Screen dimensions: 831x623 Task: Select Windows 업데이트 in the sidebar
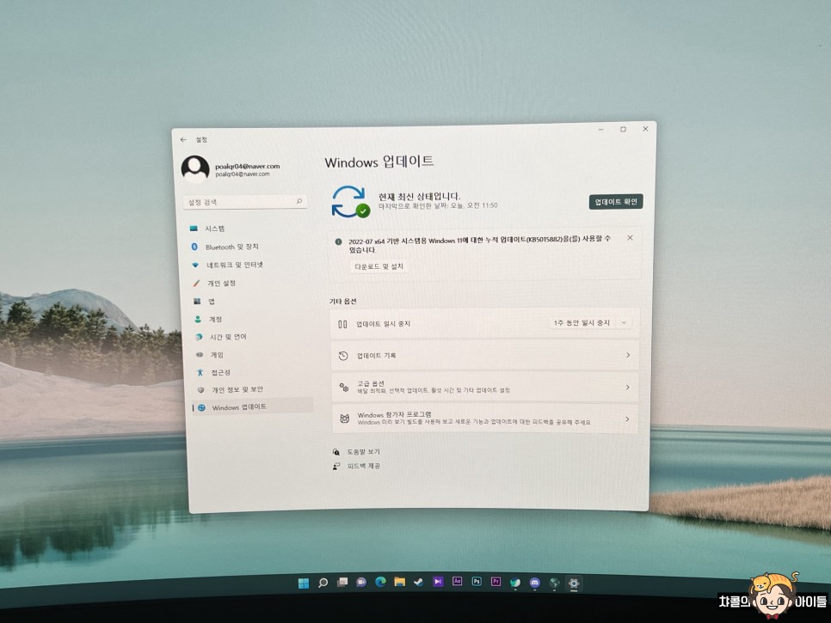[x=252, y=407]
